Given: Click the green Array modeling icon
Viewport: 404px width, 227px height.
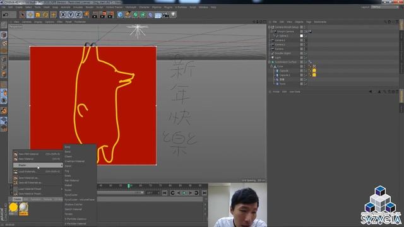Looking at the screenshot, I should pos(143,15).
